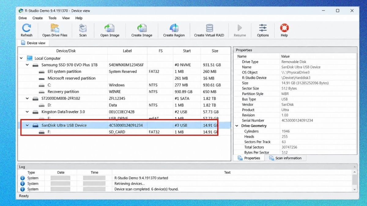Viewport: 367px width, 206px height.
Task: Sort by the FS column header
Action: click(161, 51)
